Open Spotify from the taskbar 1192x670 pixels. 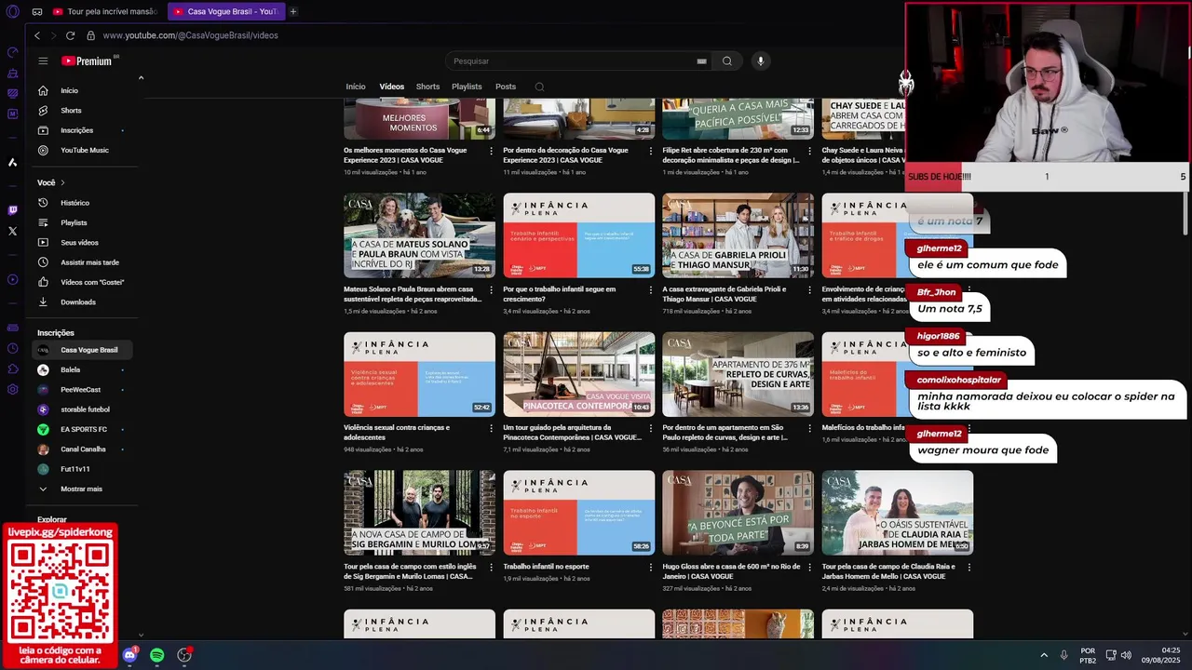pyautogui.click(x=157, y=655)
